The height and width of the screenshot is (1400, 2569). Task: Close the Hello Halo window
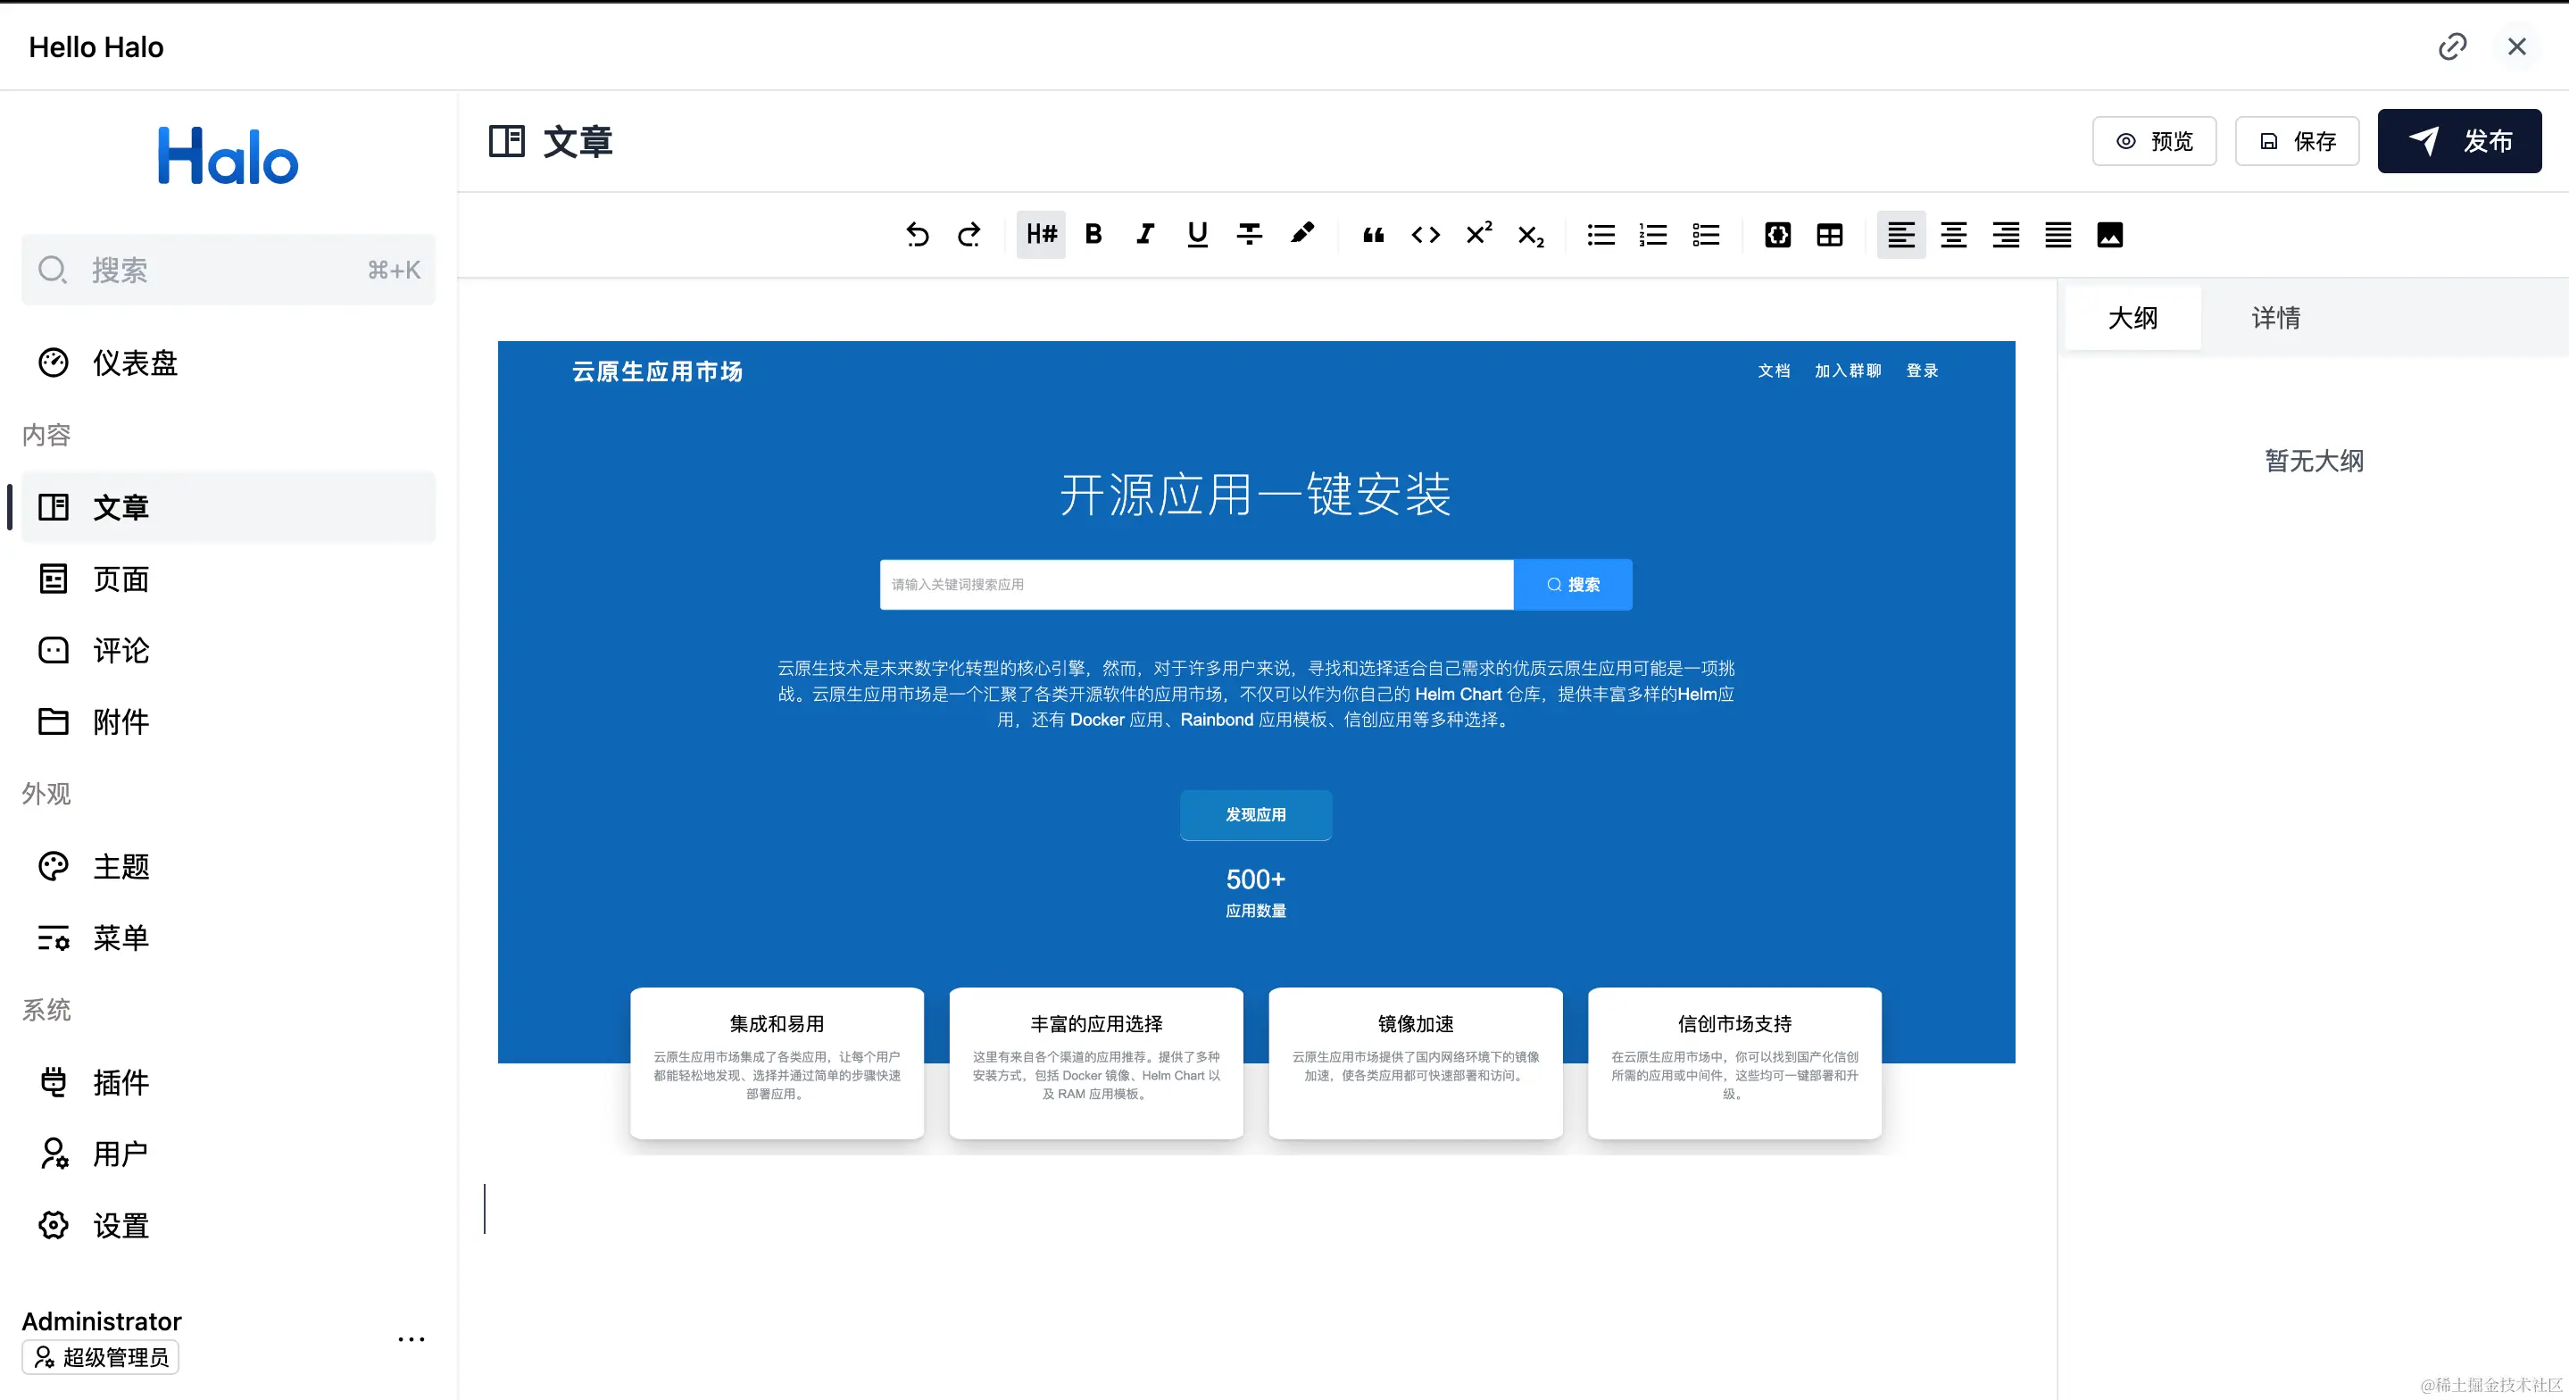pyautogui.click(x=2516, y=47)
